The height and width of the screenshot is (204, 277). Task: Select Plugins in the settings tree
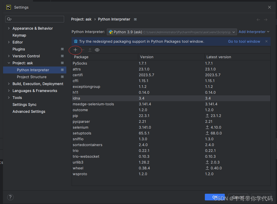point(19,49)
